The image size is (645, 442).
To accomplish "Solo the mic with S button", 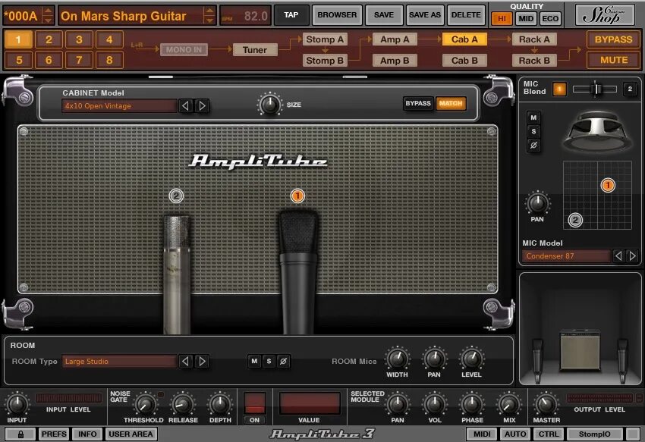I will coord(533,132).
